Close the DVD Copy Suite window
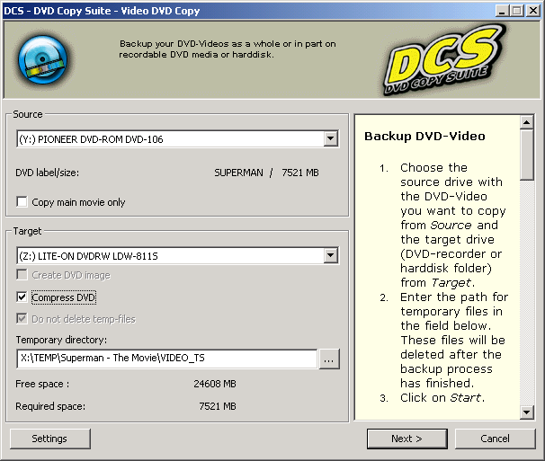545x461 pixels. (532, 11)
